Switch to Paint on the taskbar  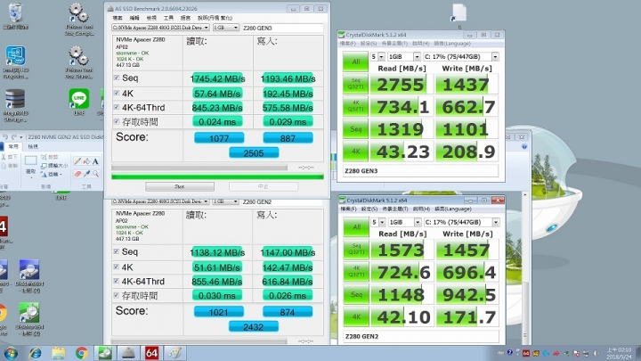(x=175, y=353)
